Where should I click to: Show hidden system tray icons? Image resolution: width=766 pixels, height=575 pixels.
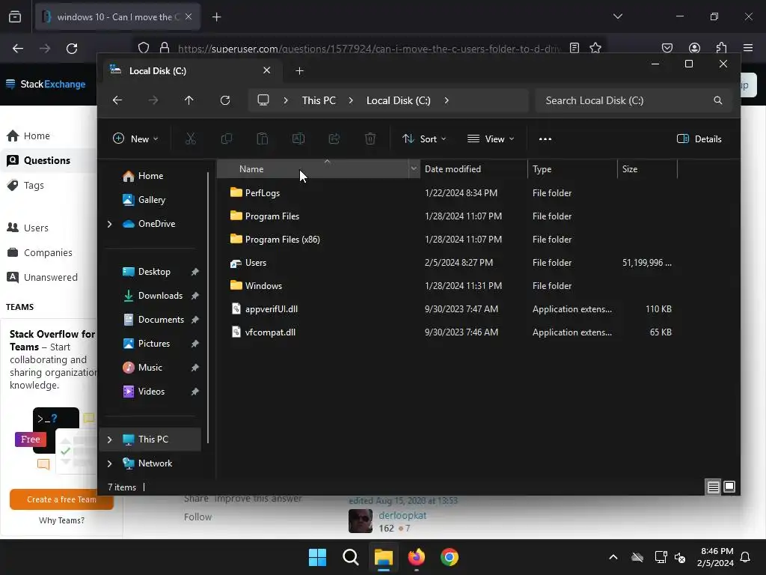click(x=613, y=557)
